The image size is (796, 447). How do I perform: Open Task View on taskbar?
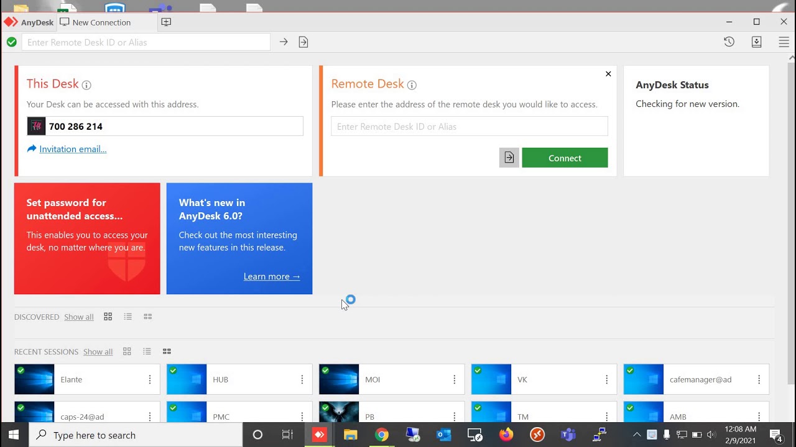(x=287, y=435)
